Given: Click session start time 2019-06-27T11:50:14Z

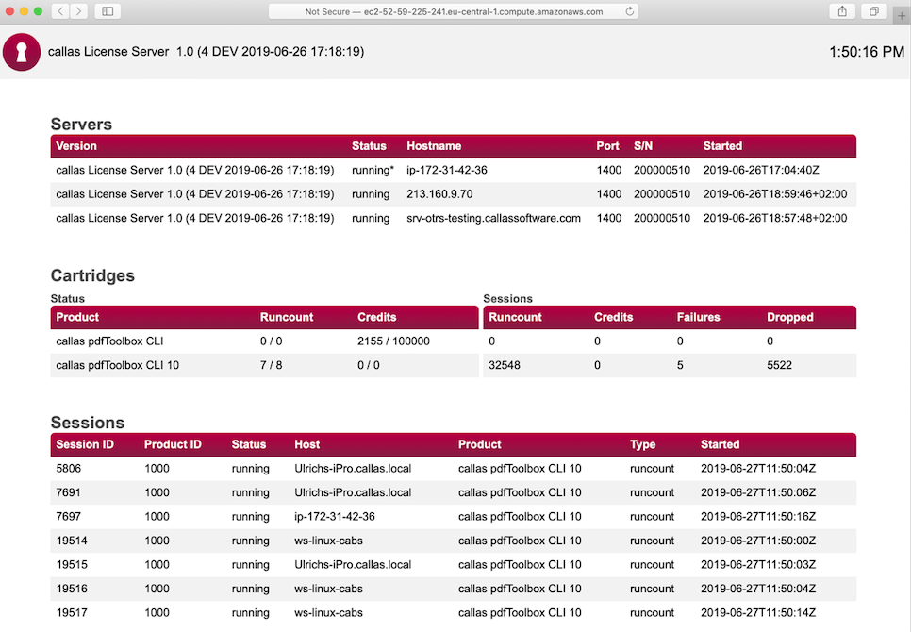Looking at the screenshot, I should pyautogui.click(x=758, y=613).
